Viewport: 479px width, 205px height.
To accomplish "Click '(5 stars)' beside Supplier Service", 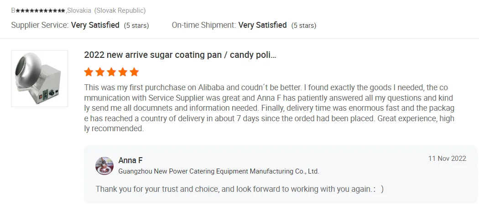I will tap(136, 26).
